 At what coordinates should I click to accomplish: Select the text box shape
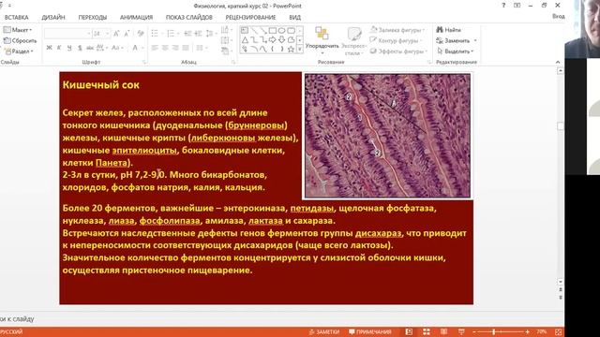tap(245, 30)
